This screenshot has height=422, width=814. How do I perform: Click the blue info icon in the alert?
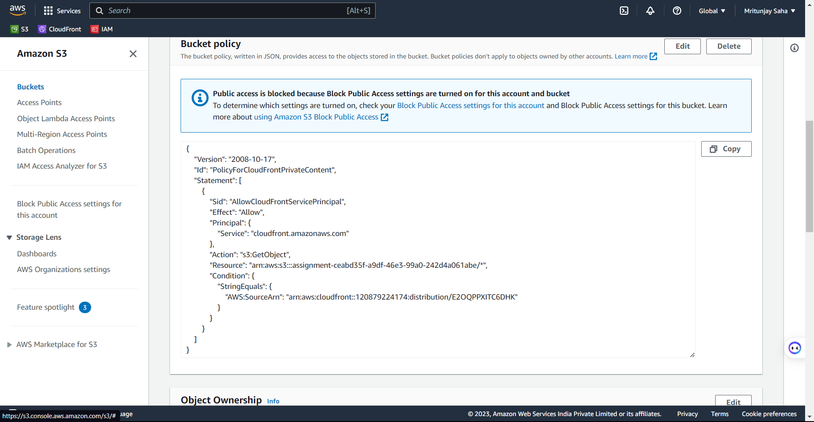pyautogui.click(x=200, y=98)
